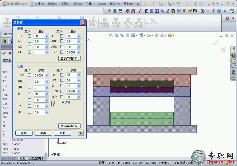Viewport: 237px width, 166px height.
Task: Click green checkmark OK in property panel
Action: click(4, 53)
